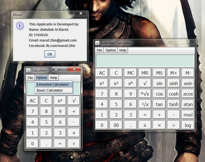
Task: Click x² button in small Calculator window
Action: (60, 100)
